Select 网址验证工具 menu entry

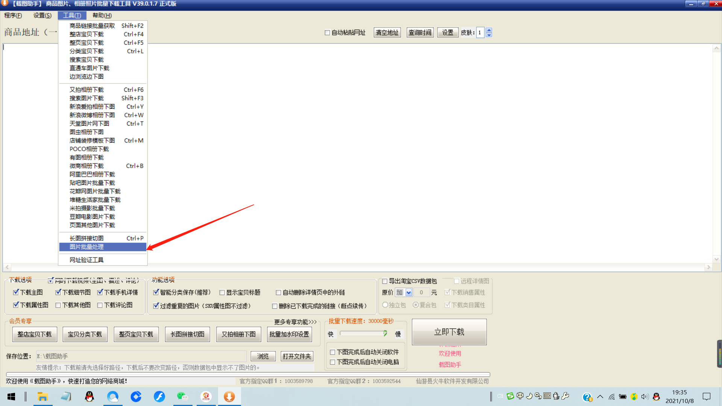point(103,260)
